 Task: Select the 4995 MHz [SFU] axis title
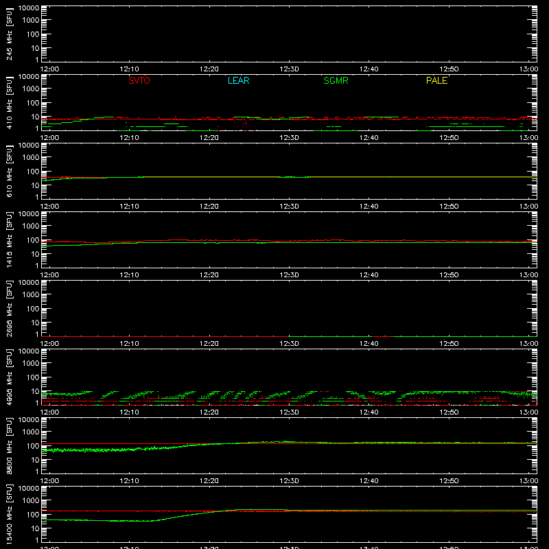pyautogui.click(x=10, y=377)
